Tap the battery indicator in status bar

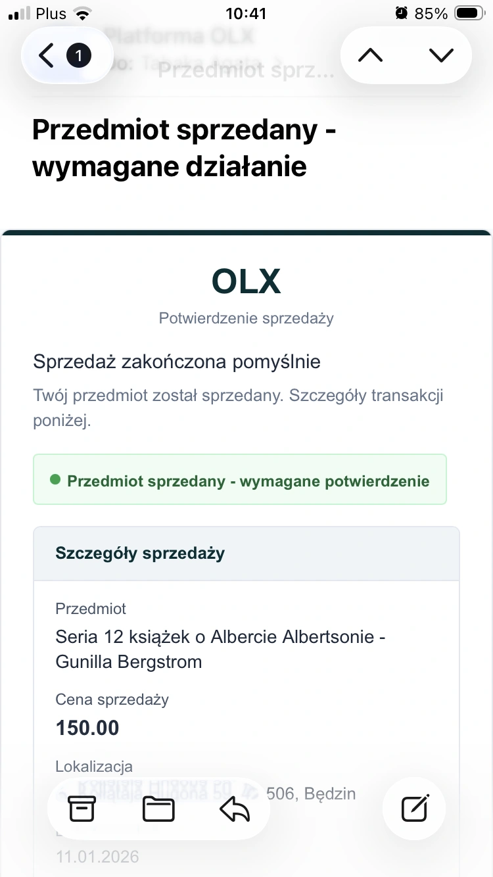tap(469, 13)
